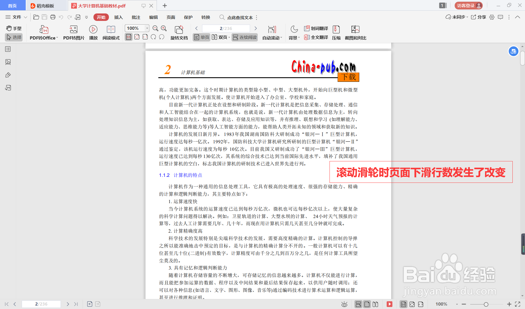
Task: Click the 压缩 compress icon
Action: tap(336, 33)
